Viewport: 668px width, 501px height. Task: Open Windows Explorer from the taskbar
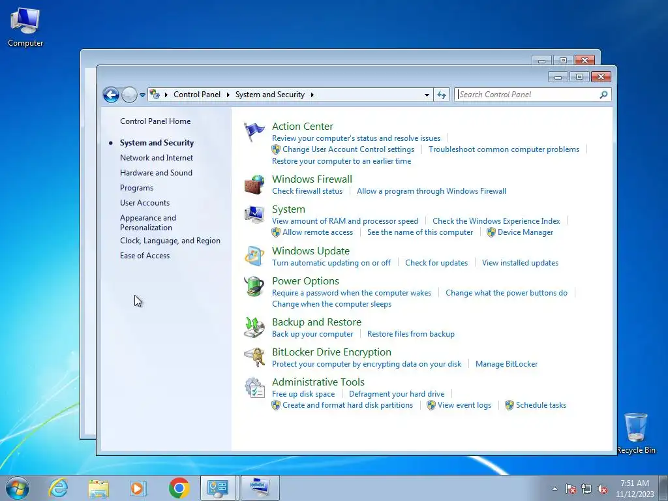(x=99, y=488)
